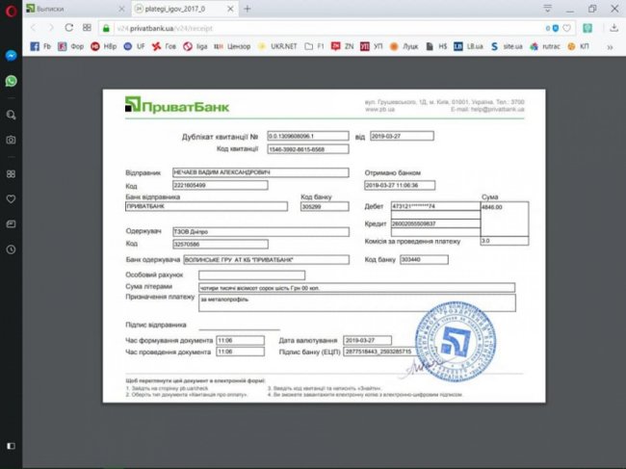Open WhatsApp in the Opera sidebar
The height and width of the screenshot is (469, 626).
pyautogui.click(x=11, y=81)
